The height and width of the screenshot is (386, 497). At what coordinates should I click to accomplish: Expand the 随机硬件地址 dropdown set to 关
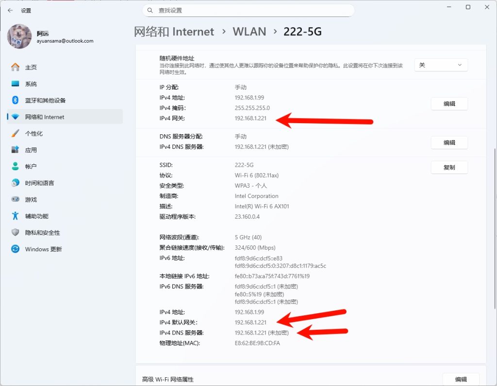(x=441, y=65)
